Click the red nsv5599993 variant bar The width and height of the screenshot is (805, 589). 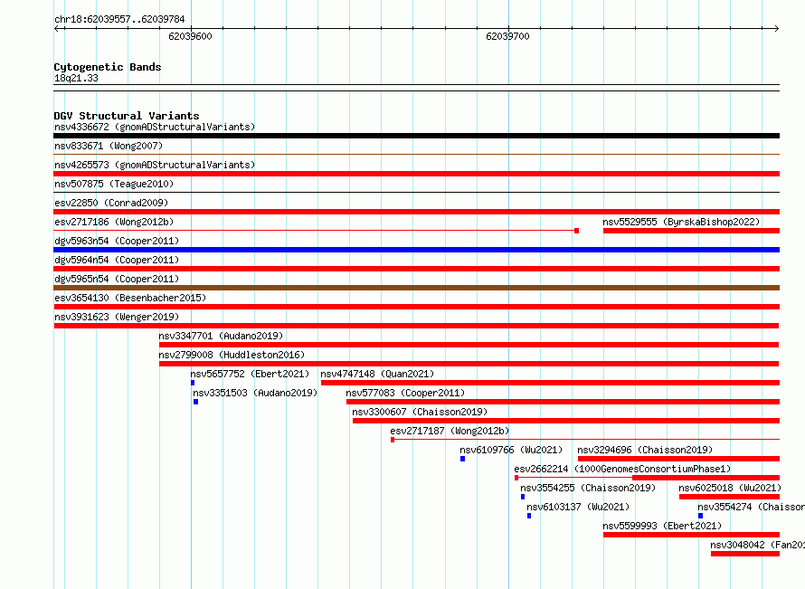pos(692,535)
